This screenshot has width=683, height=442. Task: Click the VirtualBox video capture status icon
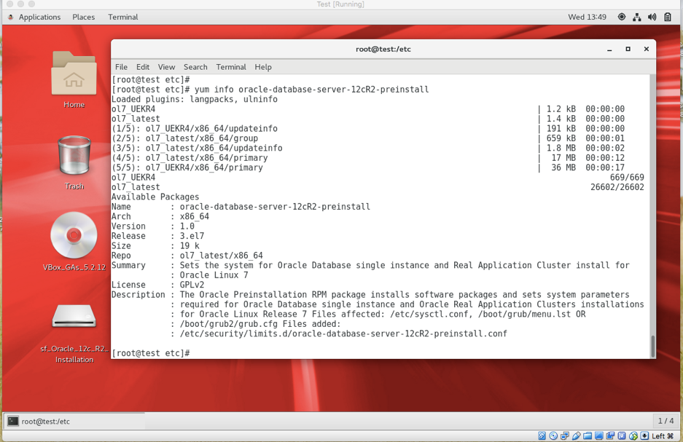click(x=610, y=435)
